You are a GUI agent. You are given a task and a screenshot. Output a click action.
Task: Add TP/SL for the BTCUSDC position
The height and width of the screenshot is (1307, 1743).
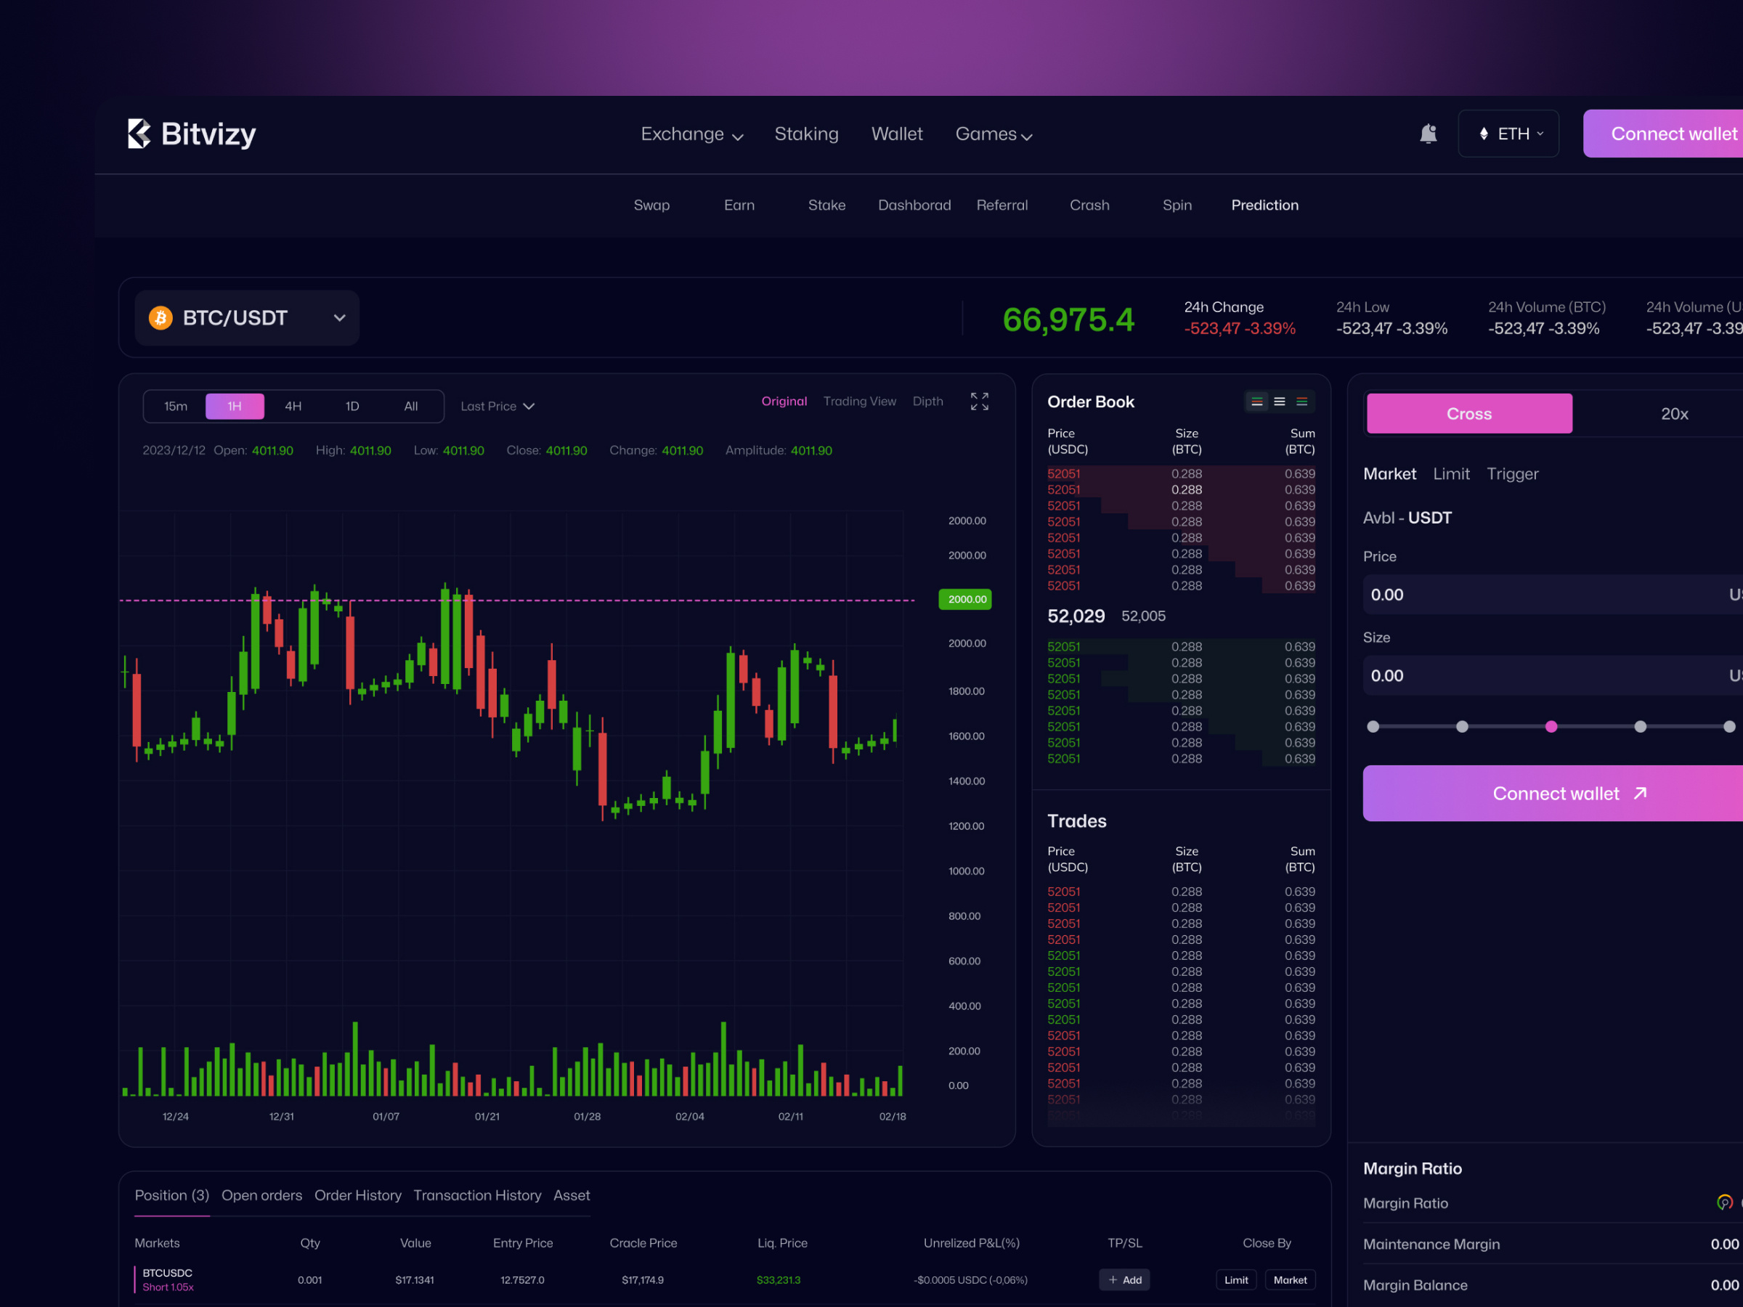point(1124,1279)
